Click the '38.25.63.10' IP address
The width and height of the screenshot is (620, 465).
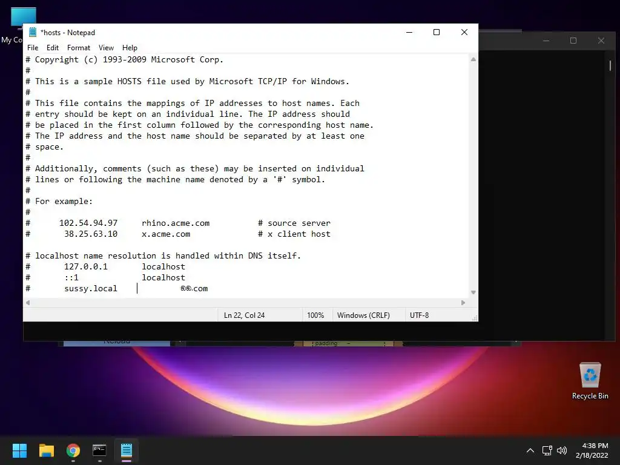tap(91, 234)
